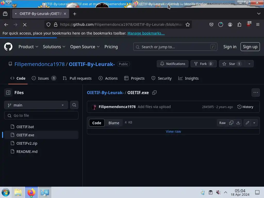Star this repository

pyautogui.click(x=232, y=64)
